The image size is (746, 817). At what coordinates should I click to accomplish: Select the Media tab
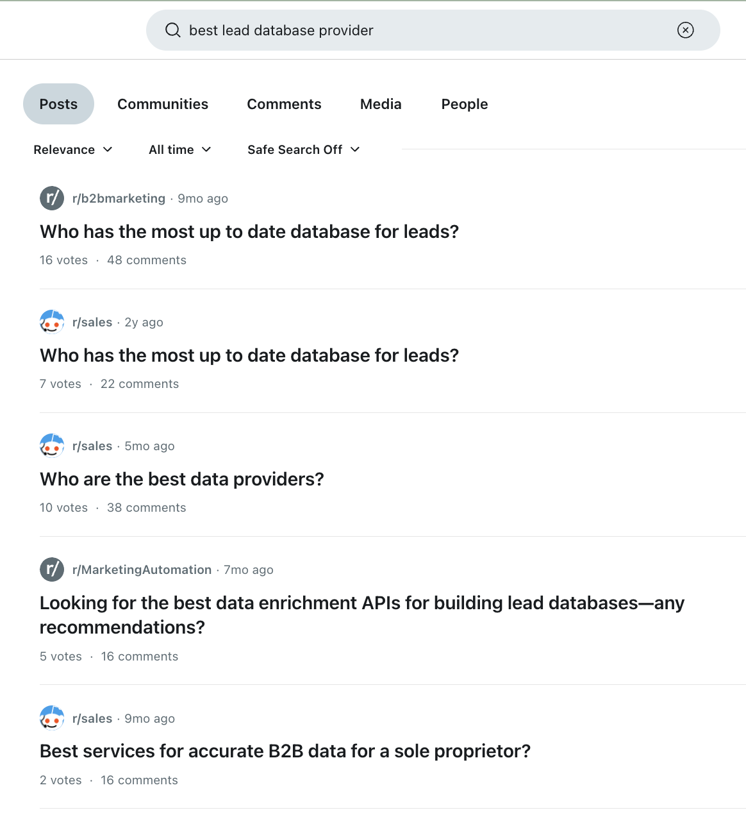[x=381, y=104]
